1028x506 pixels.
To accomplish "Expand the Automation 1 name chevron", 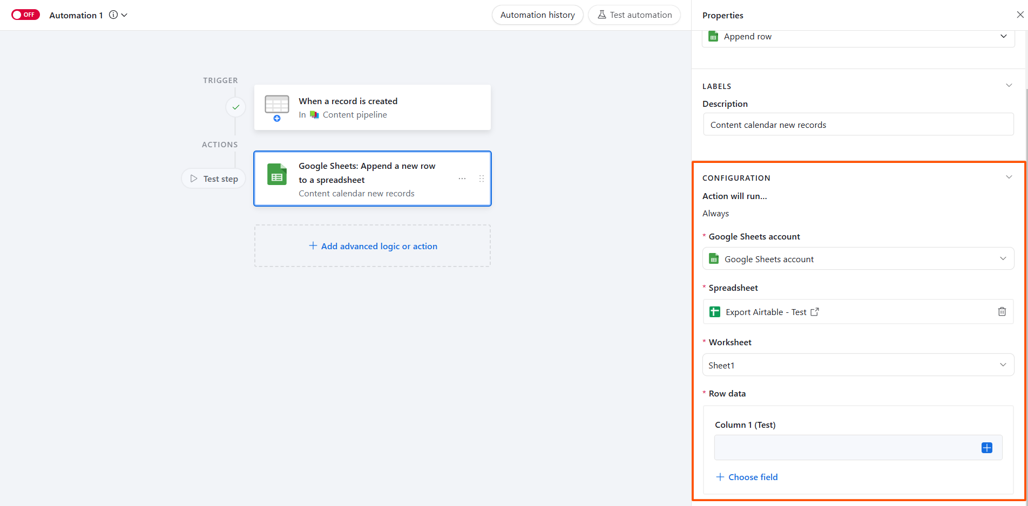I will pyautogui.click(x=125, y=15).
